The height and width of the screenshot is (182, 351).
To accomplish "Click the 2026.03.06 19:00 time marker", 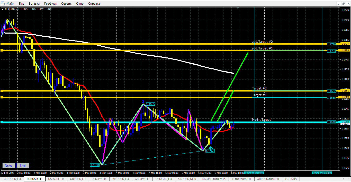I will click(254, 173).
